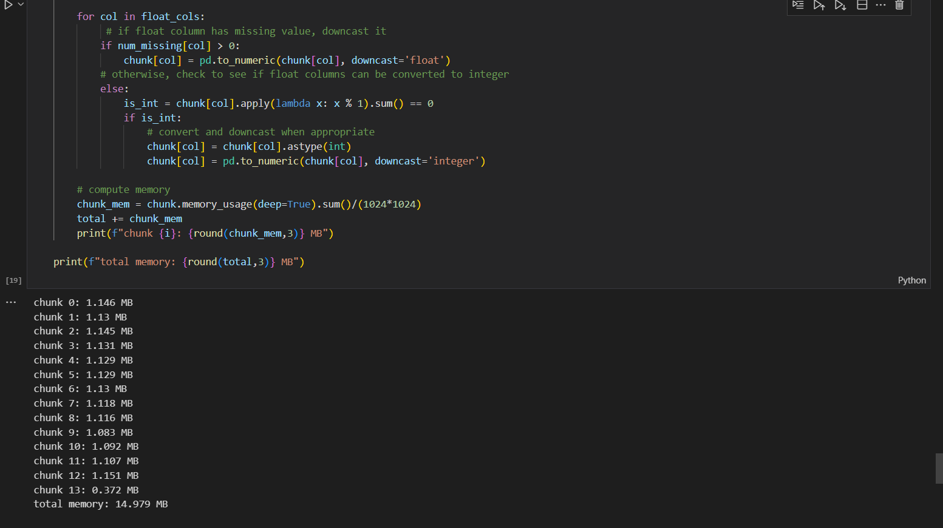943x528 pixels.
Task: Open the cell toolbar more actions ellipsis
Action: click(881, 5)
